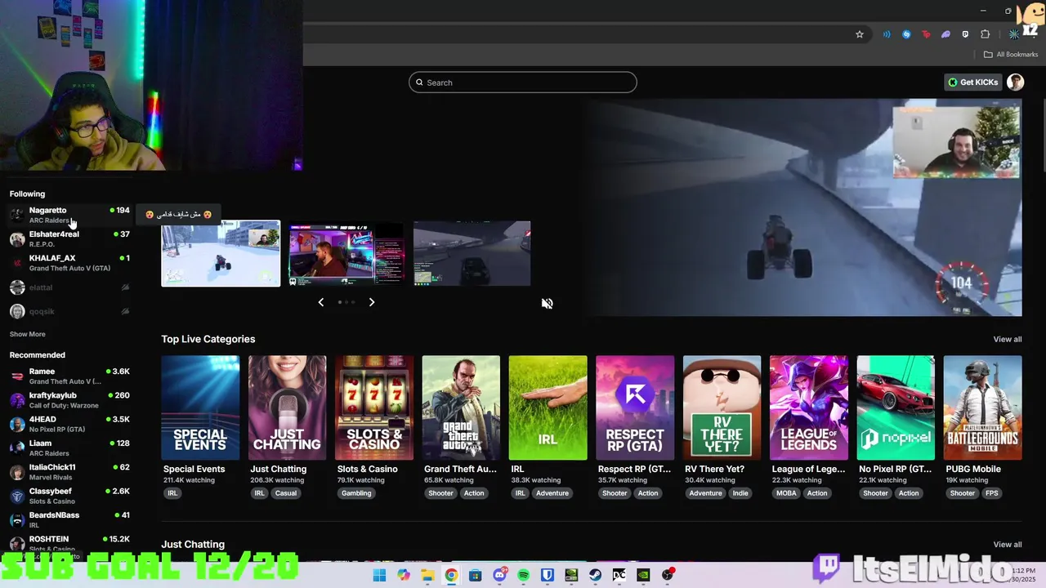Image resolution: width=1046 pixels, height=588 pixels.
Task: Select the colorful studio stream thumbnail
Action: 346,253
